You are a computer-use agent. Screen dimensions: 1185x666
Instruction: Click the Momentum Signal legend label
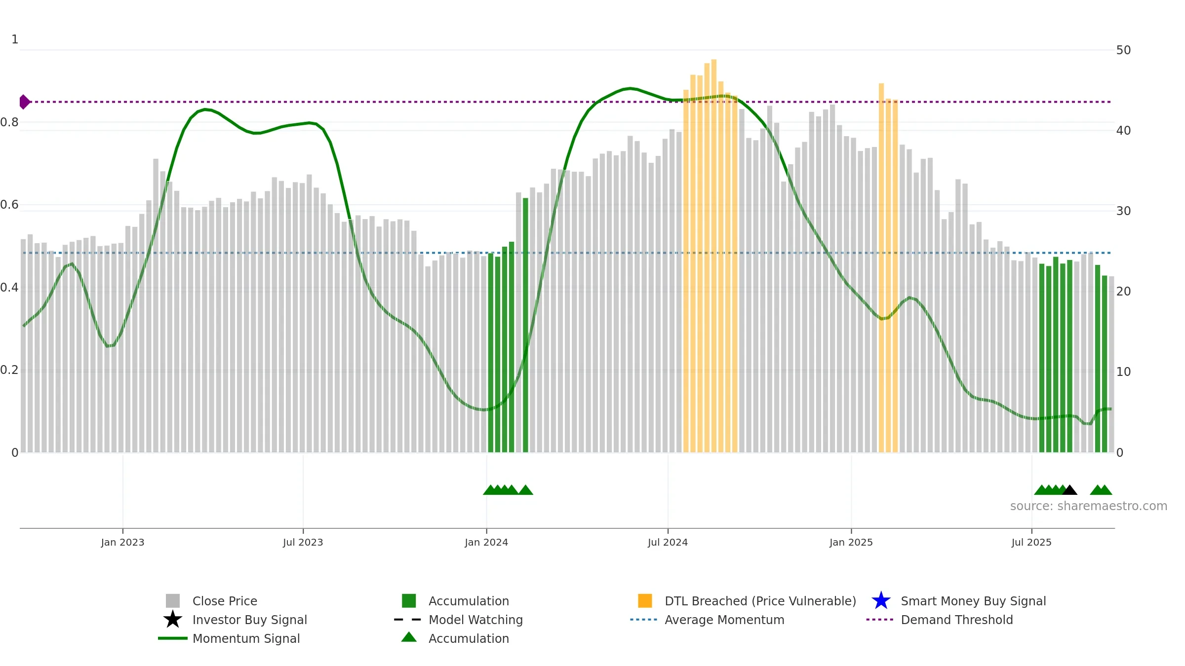click(x=246, y=638)
